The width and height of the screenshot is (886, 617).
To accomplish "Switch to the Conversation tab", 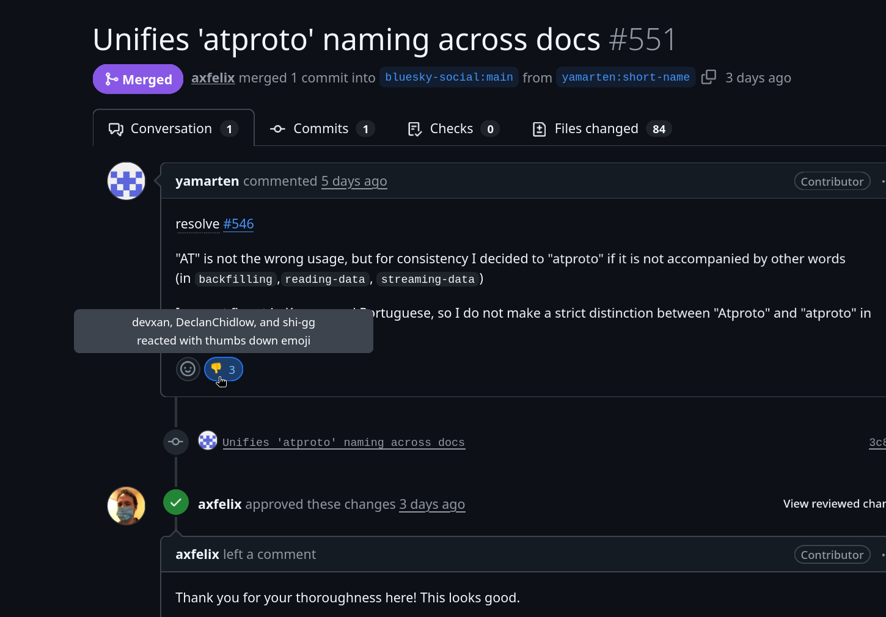I will pos(174,129).
